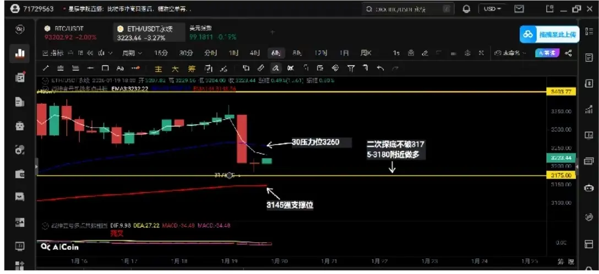Select the 周K timeframe
Viewport: 599px width, 274px height.
[x=366, y=53]
